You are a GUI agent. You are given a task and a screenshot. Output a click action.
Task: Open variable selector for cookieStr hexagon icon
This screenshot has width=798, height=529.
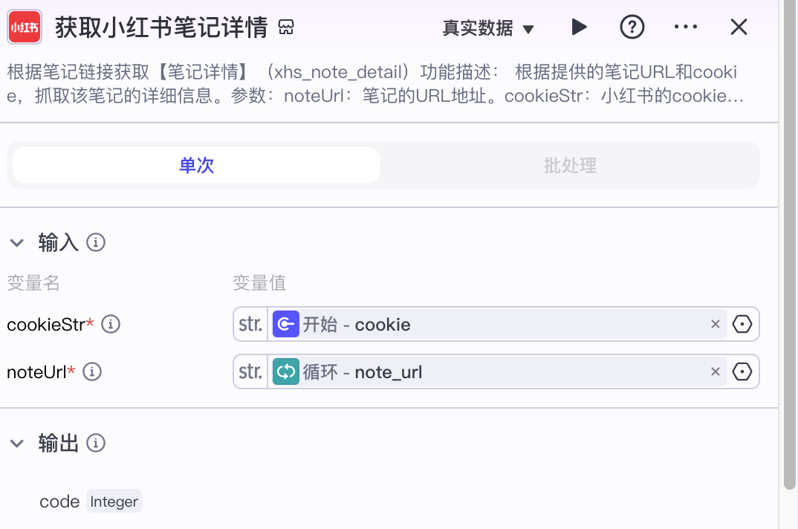pyautogui.click(x=742, y=324)
